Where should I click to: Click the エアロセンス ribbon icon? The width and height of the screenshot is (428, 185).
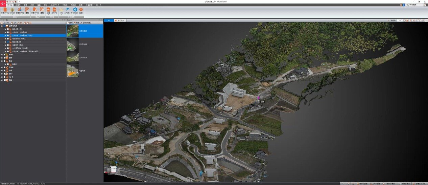[x=68, y=10]
